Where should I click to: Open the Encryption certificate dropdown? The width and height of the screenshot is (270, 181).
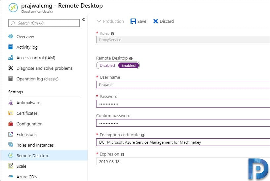point(183,142)
